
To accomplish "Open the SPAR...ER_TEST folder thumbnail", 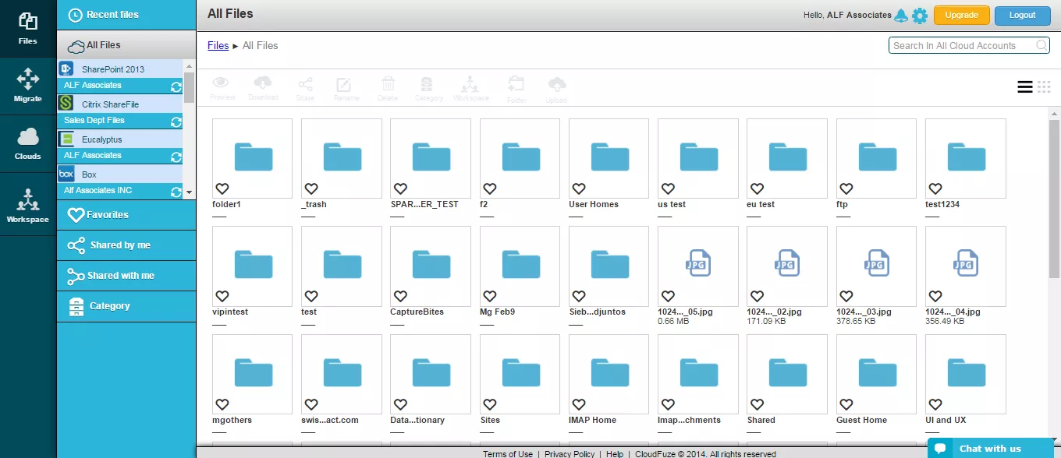I will (x=431, y=157).
